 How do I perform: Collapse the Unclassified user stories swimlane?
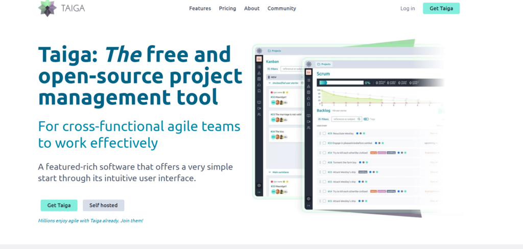tap(270, 82)
